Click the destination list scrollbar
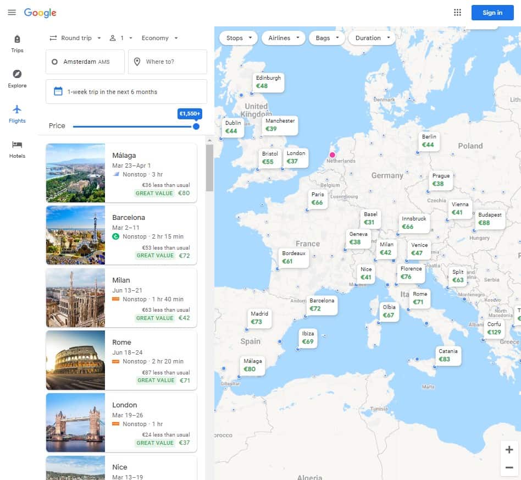The height and width of the screenshot is (480, 521). (x=209, y=168)
